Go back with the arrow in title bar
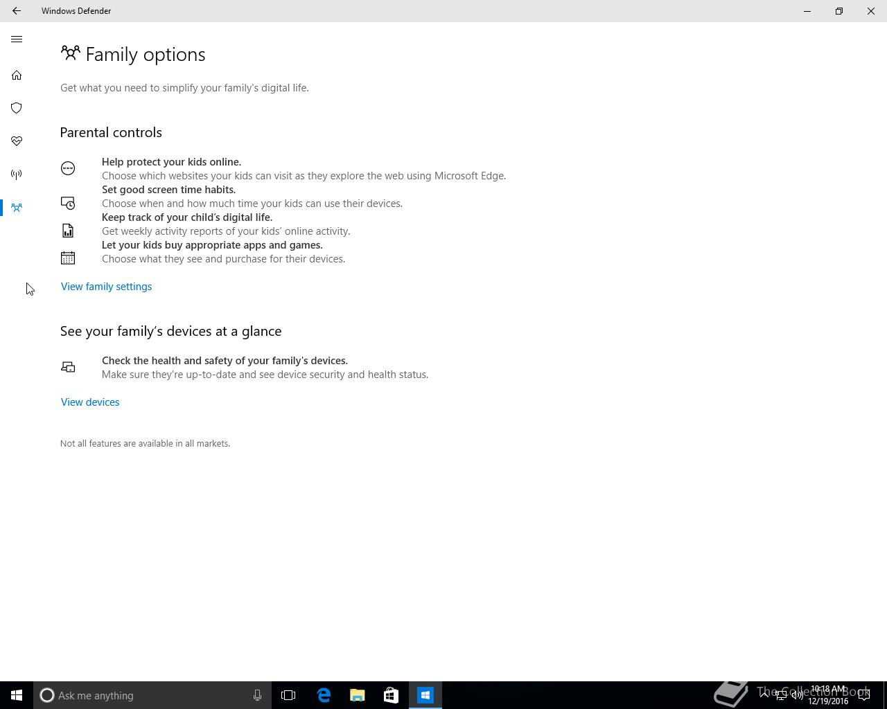This screenshot has height=709, width=887. pos(17,11)
